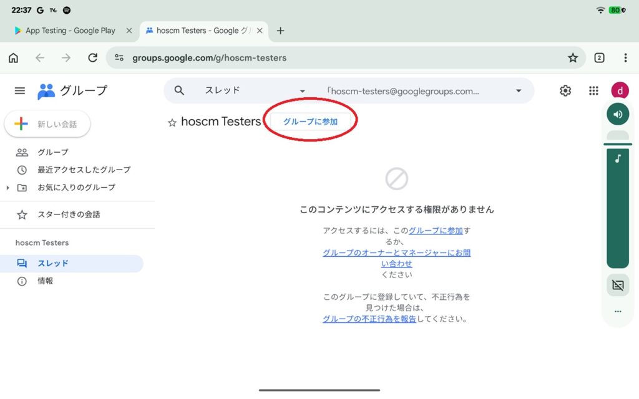The image size is (639, 399).
Task: Open Google Groups settings gear
Action: click(x=565, y=90)
